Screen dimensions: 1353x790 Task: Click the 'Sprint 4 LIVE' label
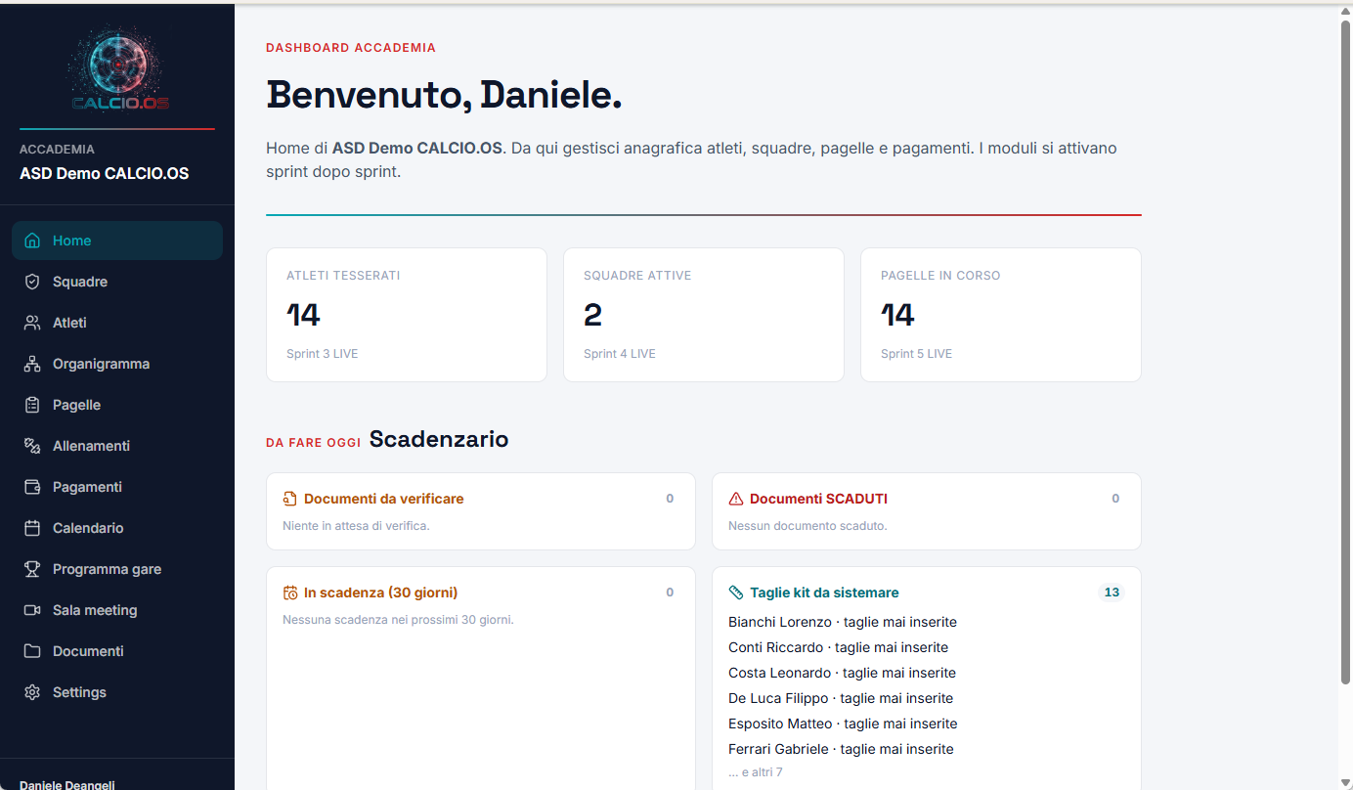pyautogui.click(x=620, y=354)
